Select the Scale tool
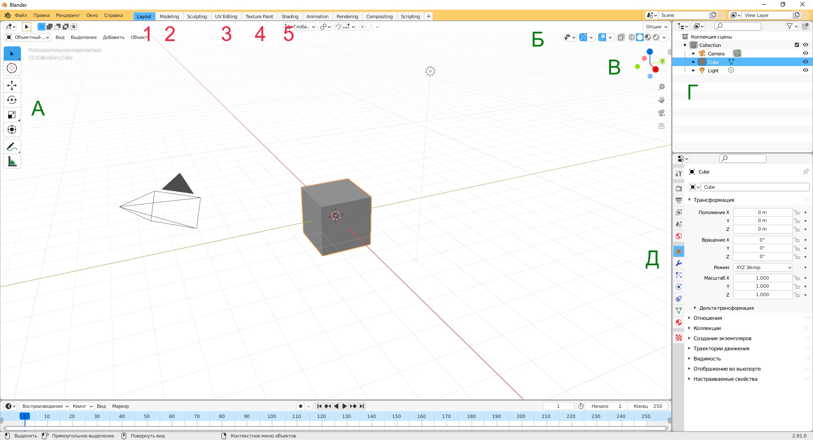The width and height of the screenshot is (813, 440). point(12,115)
